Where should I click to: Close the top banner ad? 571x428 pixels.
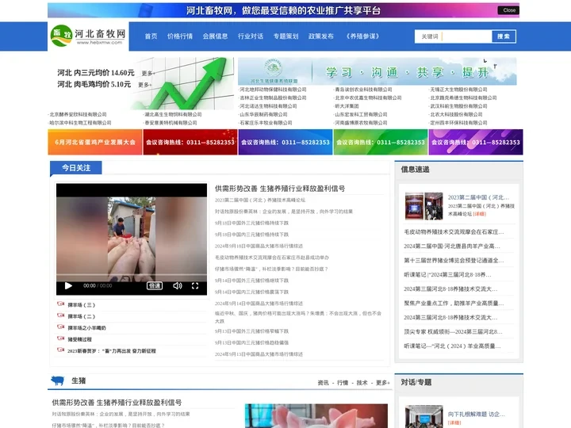508,10
